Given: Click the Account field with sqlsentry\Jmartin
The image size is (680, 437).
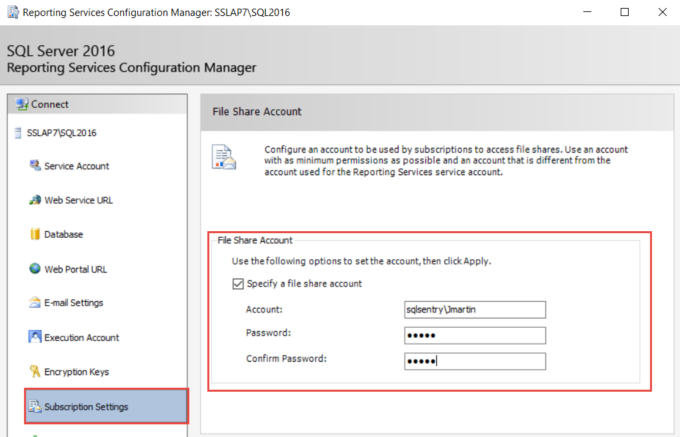Looking at the screenshot, I should click(475, 310).
